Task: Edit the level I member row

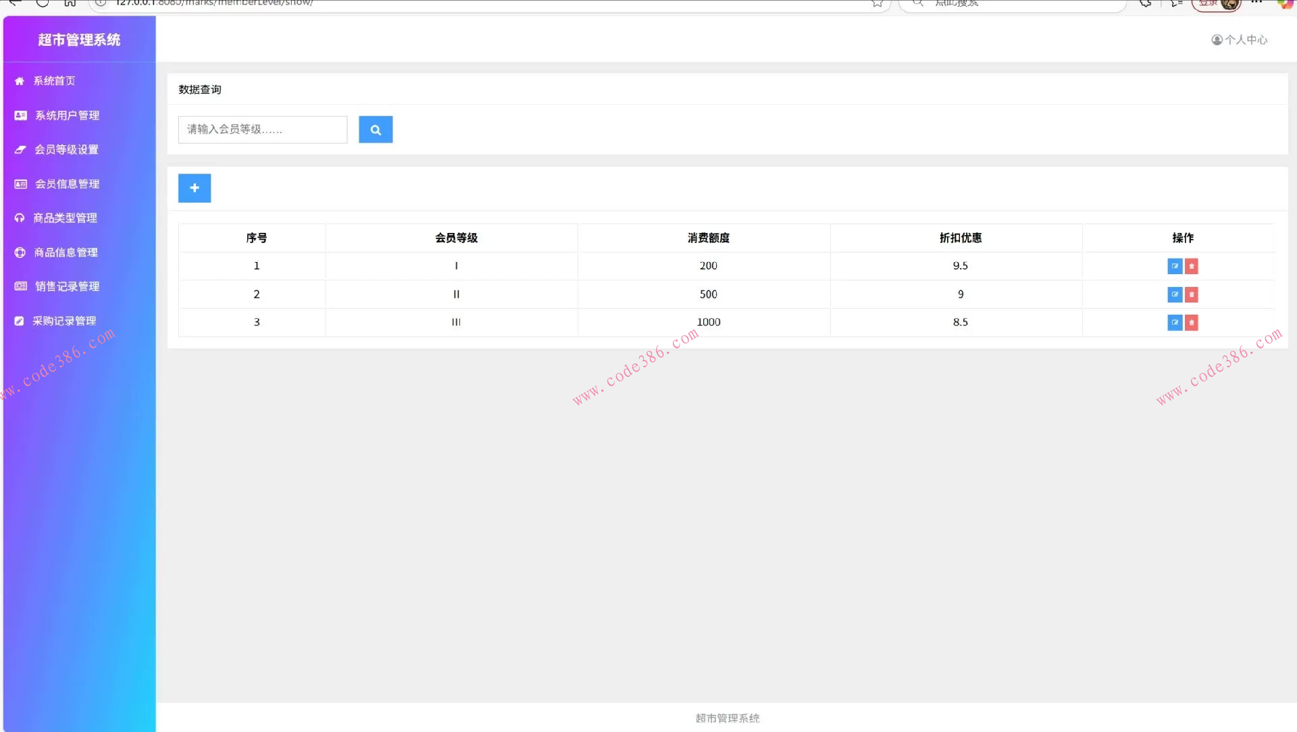Action: click(1175, 266)
